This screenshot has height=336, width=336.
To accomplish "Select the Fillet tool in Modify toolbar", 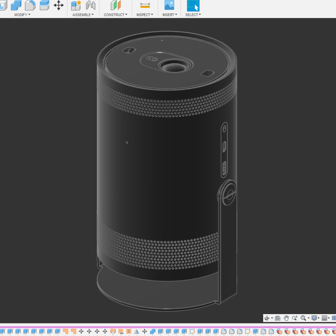I will click(30, 5).
